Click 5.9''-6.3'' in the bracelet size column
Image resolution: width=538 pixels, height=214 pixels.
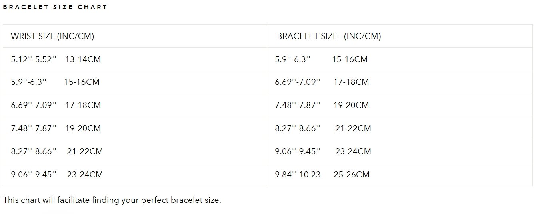pyautogui.click(x=292, y=59)
